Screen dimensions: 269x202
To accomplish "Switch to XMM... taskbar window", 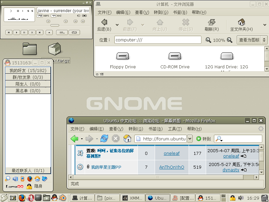I will coord(132,198).
